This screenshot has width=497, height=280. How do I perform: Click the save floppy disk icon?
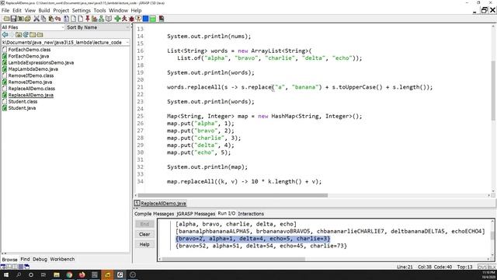click(13, 19)
